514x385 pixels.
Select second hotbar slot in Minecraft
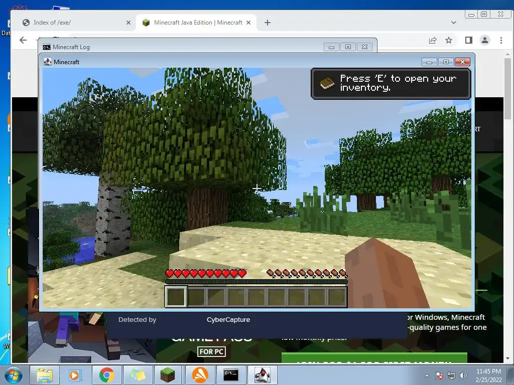pyautogui.click(x=196, y=297)
